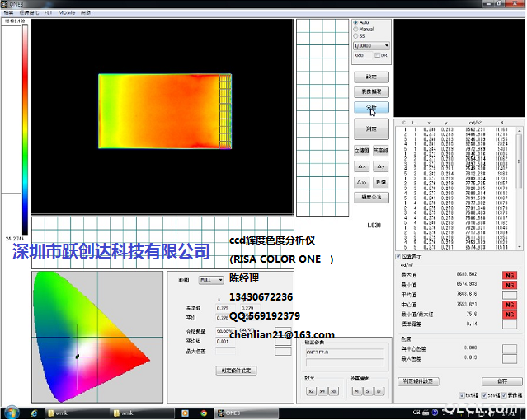Toggle the position display checkbox above cd/m²
The width and height of the screenshot is (527, 420).
[x=398, y=256]
